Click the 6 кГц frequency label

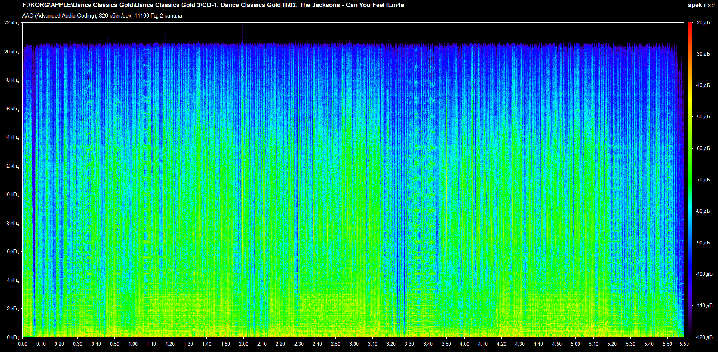tap(13, 251)
